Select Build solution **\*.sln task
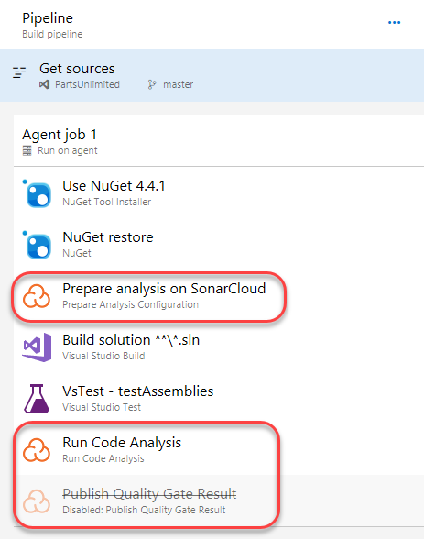This screenshot has height=539, width=424. coord(219,347)
